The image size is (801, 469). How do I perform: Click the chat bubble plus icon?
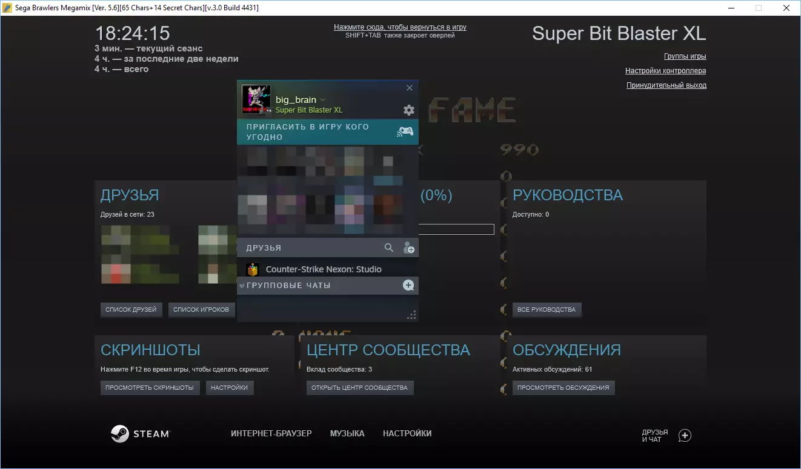(685, 436)
